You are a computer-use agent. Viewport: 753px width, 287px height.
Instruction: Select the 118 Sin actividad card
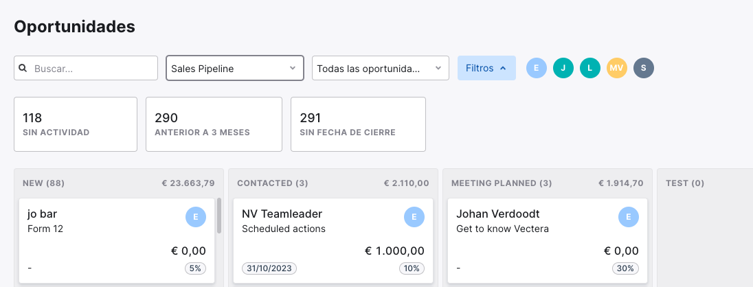[x=76, y=124]
